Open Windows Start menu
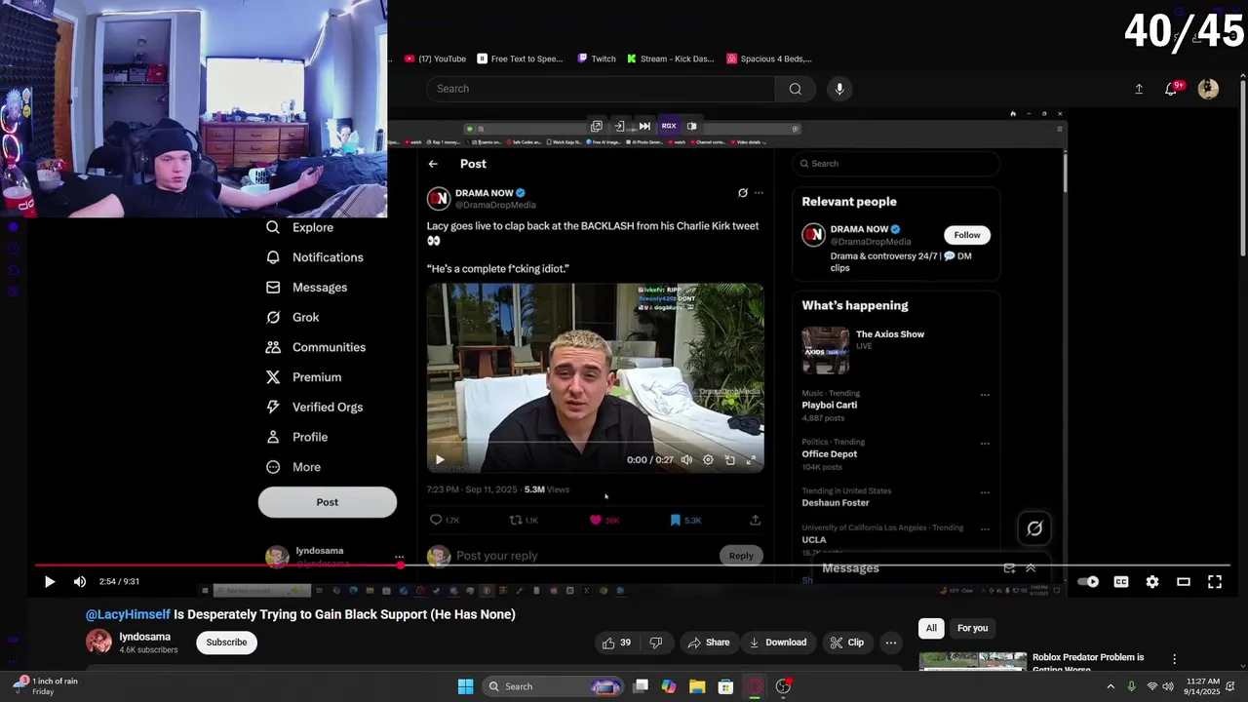This screenshot has width=1248, height=702. click(x=465, y=686)
